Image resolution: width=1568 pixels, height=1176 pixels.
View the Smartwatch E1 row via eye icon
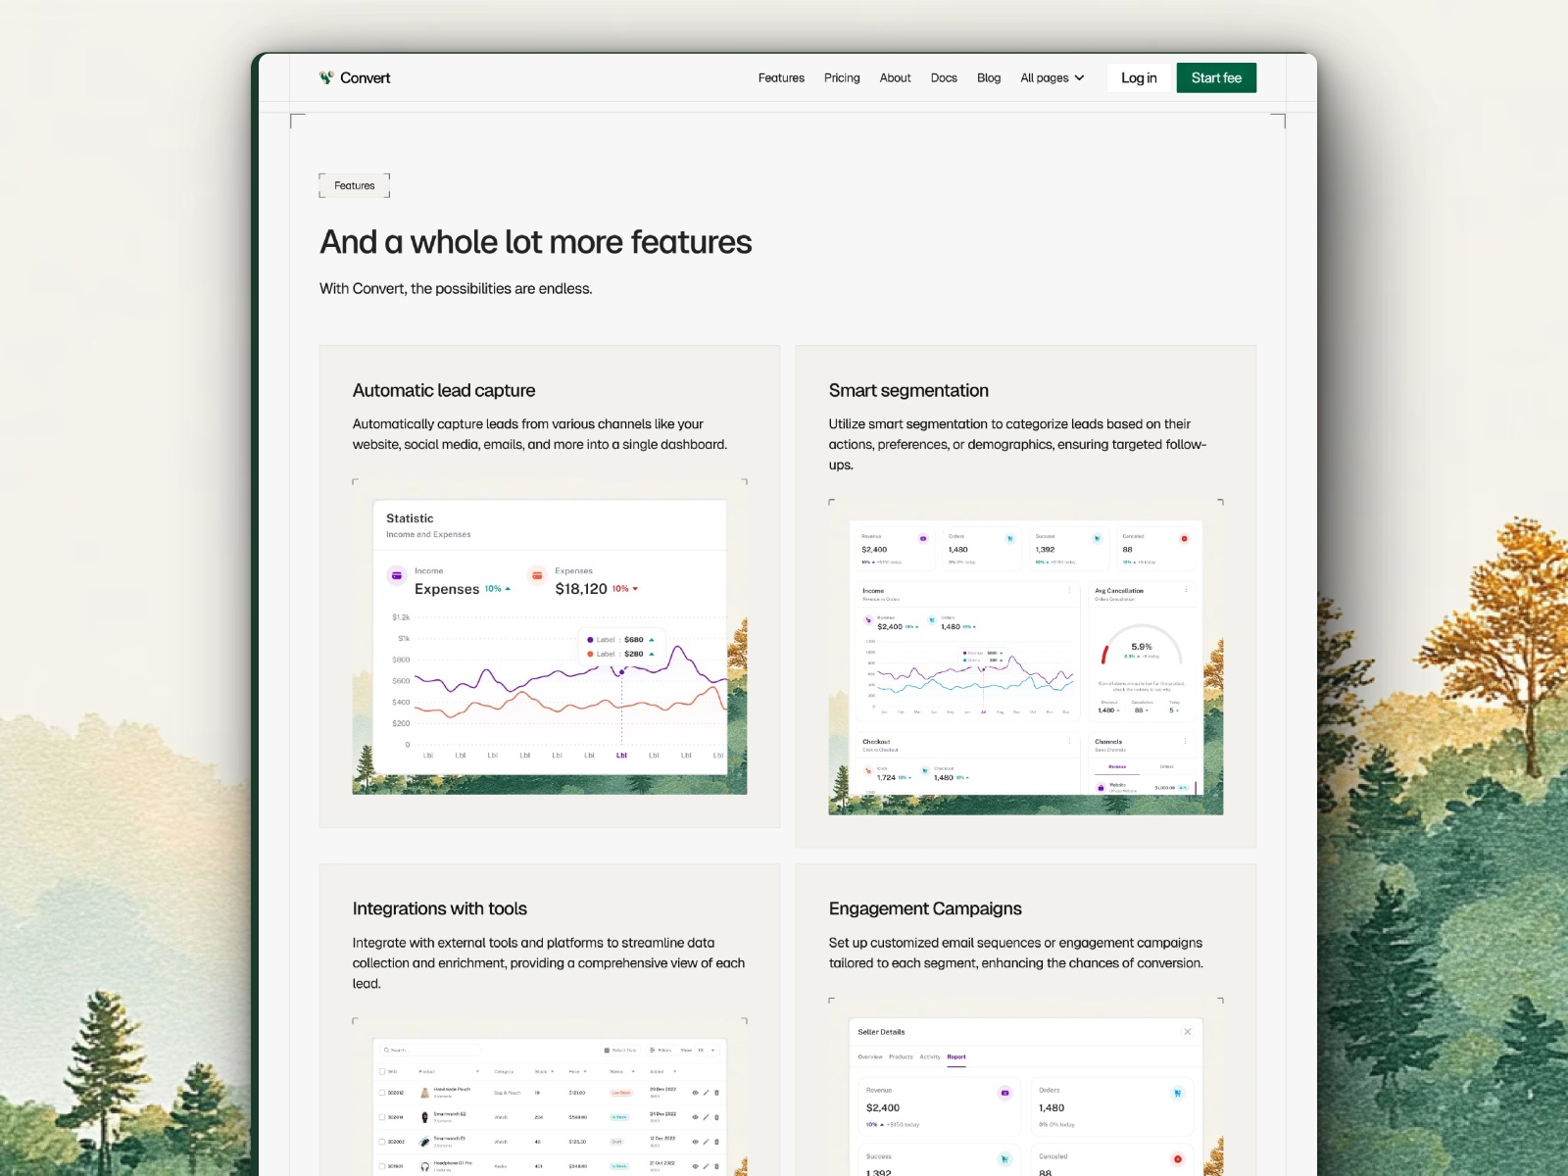pos(695,1141)
